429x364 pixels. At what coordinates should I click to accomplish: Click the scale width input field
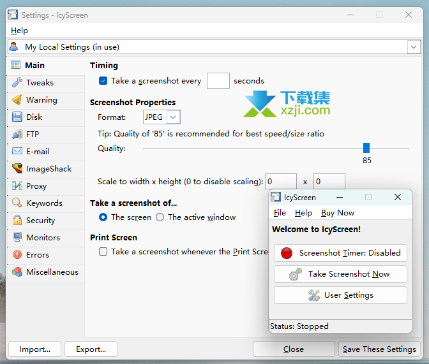pyautogui.click(x=281, y=181)
